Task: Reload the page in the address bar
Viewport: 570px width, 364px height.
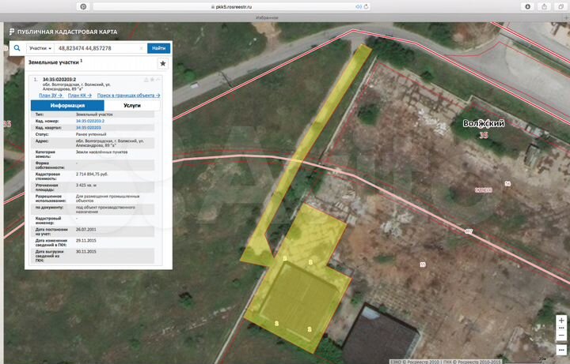Action: (367, 6)
